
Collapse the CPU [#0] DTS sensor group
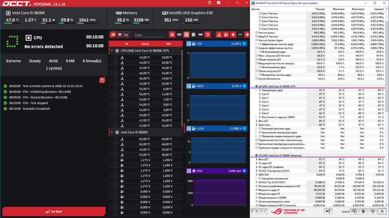coord(112,51)
